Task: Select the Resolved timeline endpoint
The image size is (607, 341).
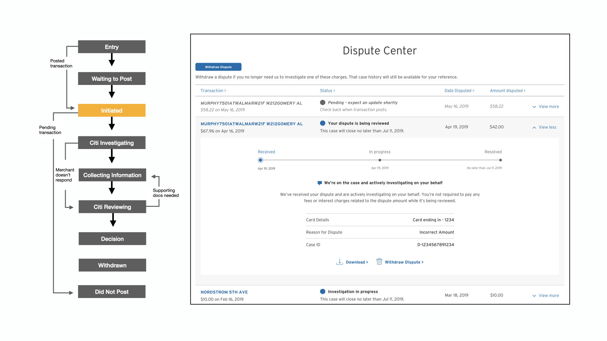Action: click(x=500, y=160)
